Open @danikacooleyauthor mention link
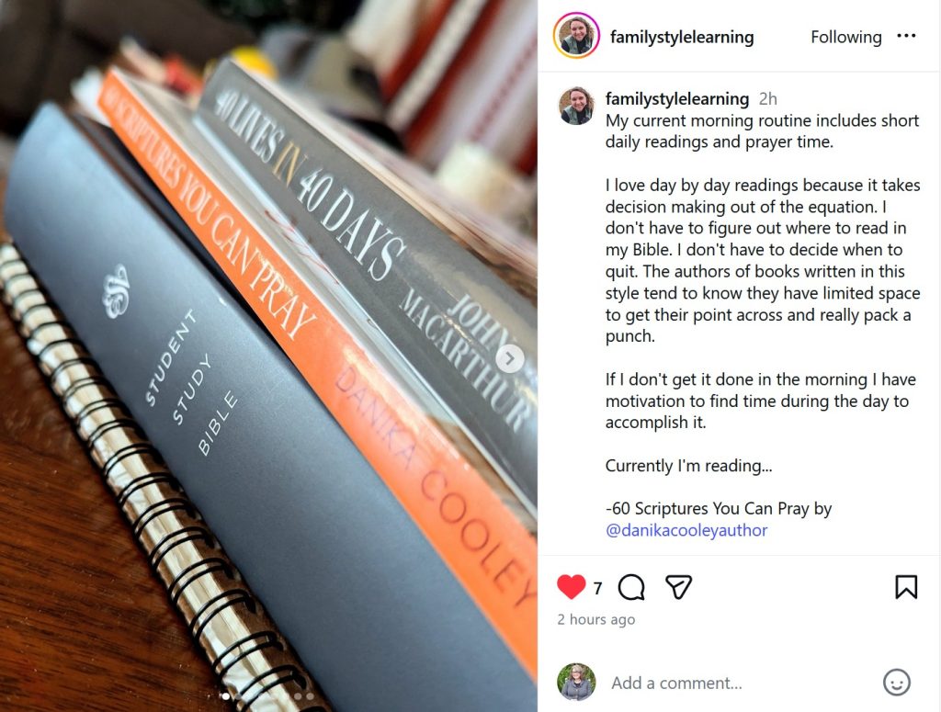The height and width of the screenshot is (712, 941). point(686,530)
